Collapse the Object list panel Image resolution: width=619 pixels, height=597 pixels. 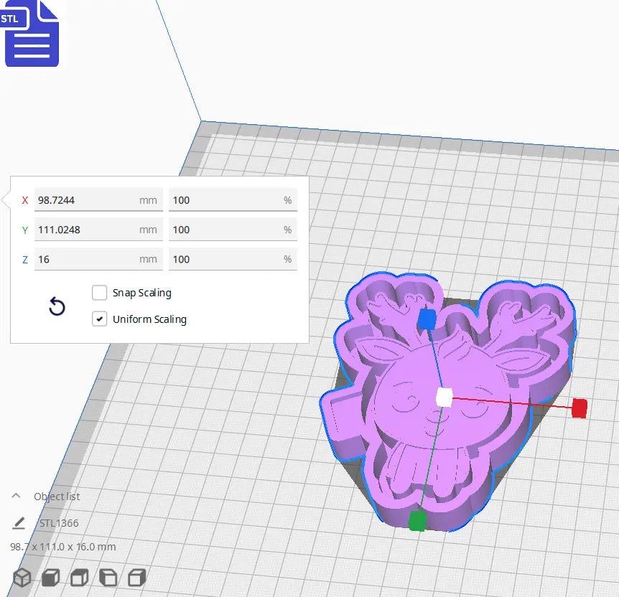tap(15, 495)
